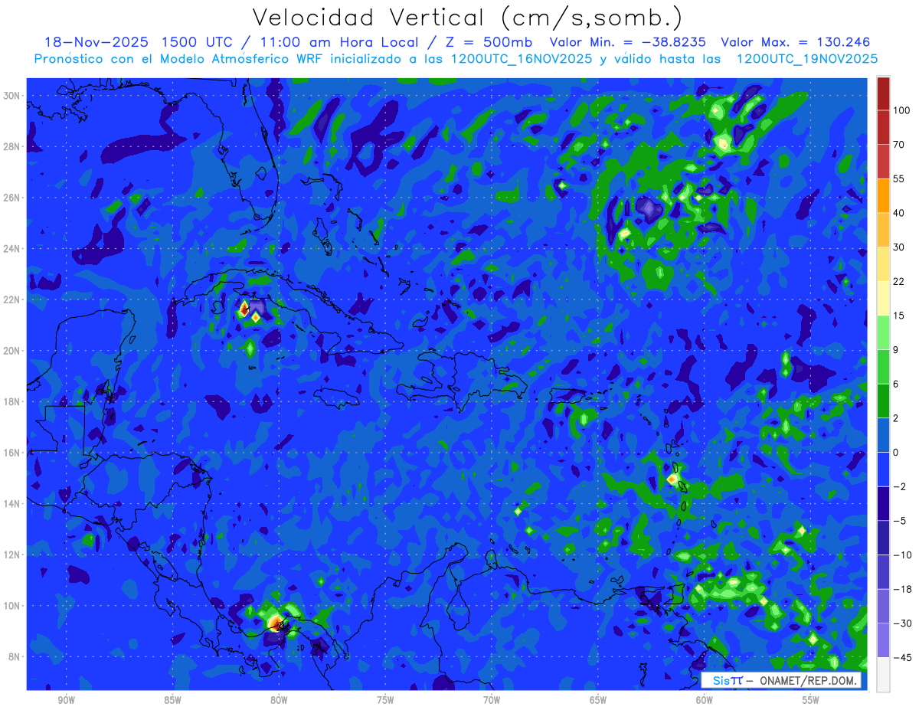Viewport: 919px width, 710px height.
Task: Click the colorbar value '70'
Action: point(899,145)
